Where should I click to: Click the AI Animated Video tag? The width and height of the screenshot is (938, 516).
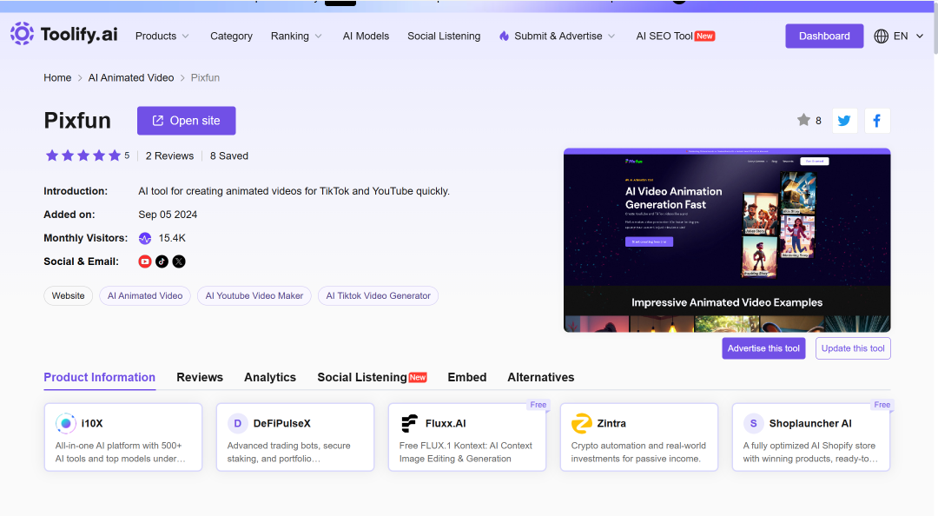[x=145, y=295]
